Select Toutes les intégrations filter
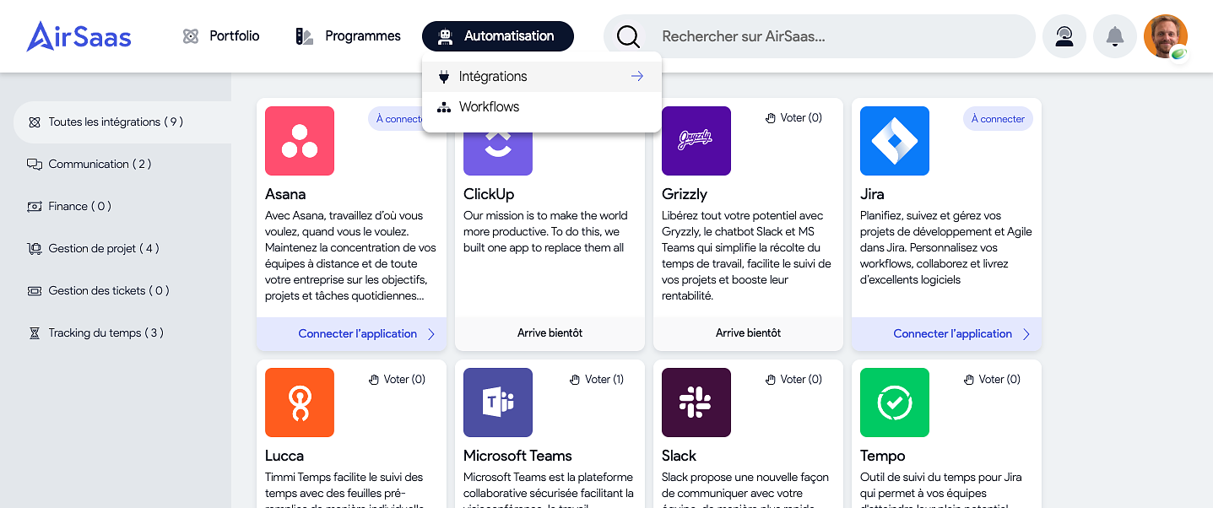1213x508 pixels. pos(122,122)
